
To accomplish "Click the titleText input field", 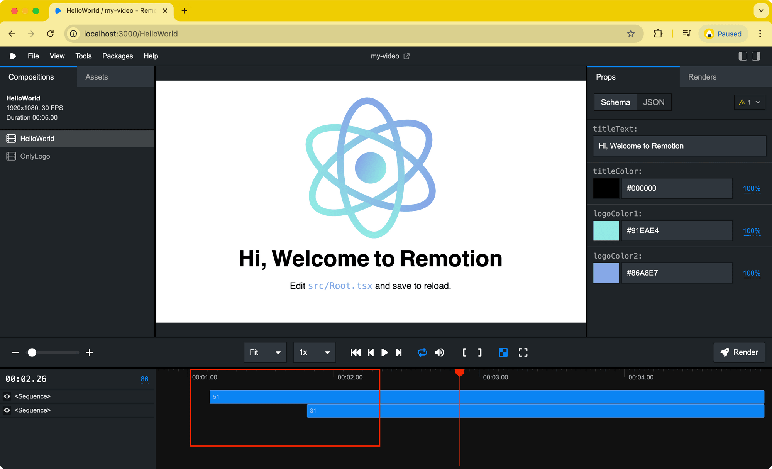I will 679,146.
